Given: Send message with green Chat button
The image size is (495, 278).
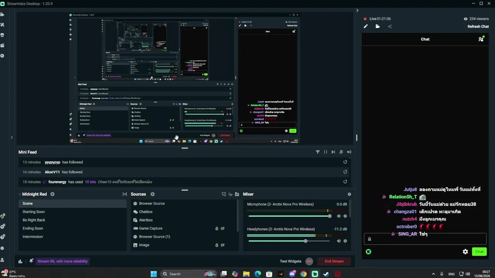Looking at the screenshot, I should pyautogui.click(x=479, y=252).
